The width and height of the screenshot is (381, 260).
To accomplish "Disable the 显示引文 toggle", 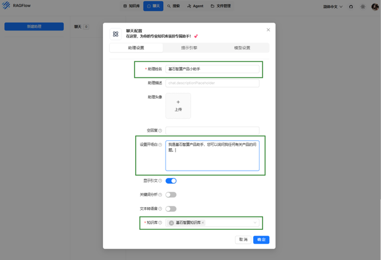I will click(x=171, y=181).
